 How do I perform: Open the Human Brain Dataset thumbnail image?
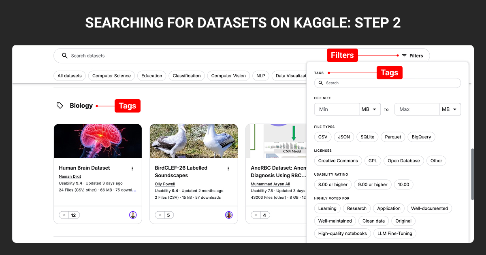tap(98, 141)
